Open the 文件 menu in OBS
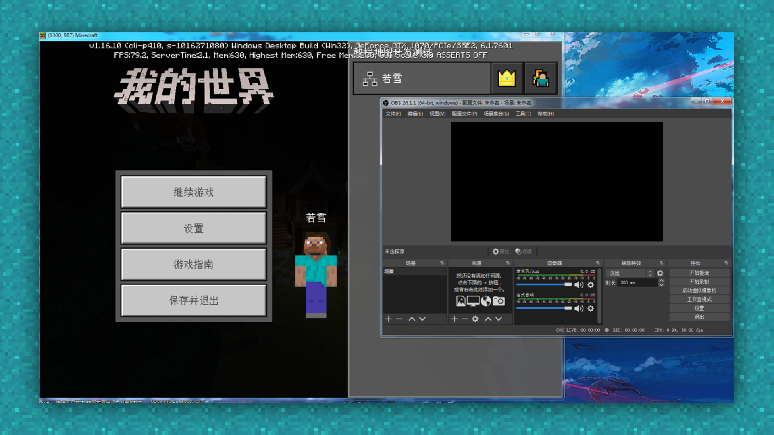The height and width of the screenshot is (435, 774). point(393,114)
